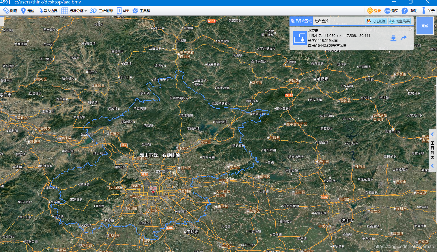Click the 淘宝购买 Taobao button

coord(400,21)
